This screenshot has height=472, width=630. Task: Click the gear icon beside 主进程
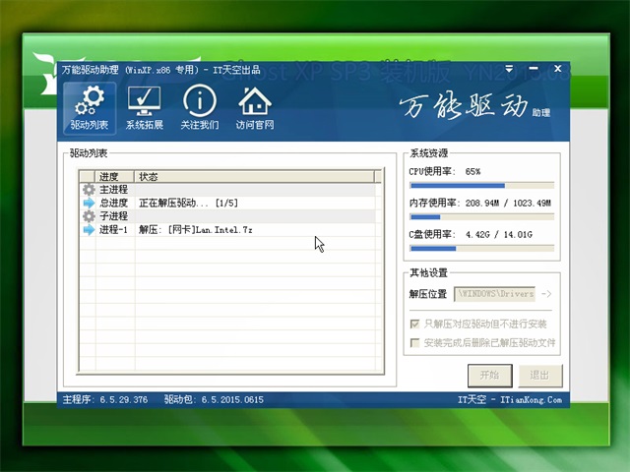pyautogui.click(x=89, y=189)
